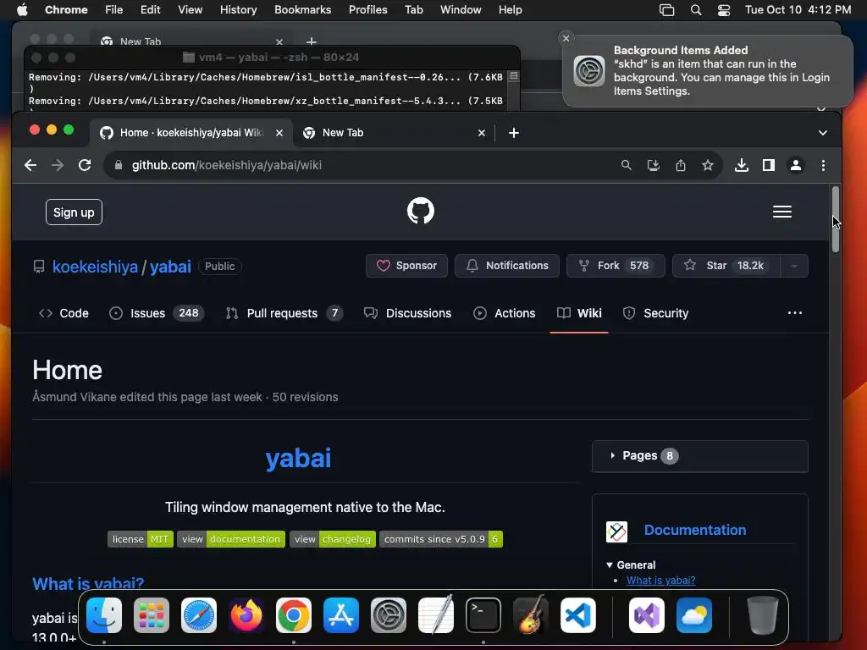This screenshot has height=650, width=867.
Task: Bookmark this page with the star icon
Action: point(707,165)
